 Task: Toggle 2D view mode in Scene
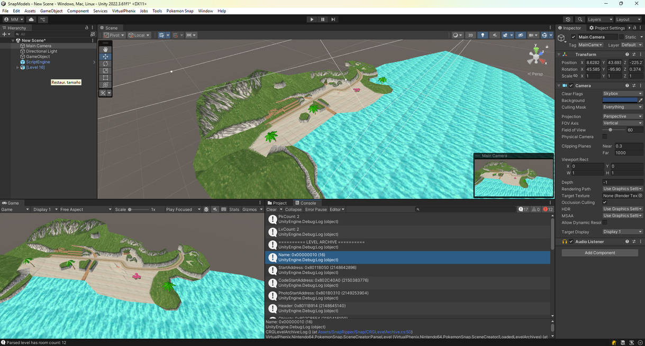470,35
